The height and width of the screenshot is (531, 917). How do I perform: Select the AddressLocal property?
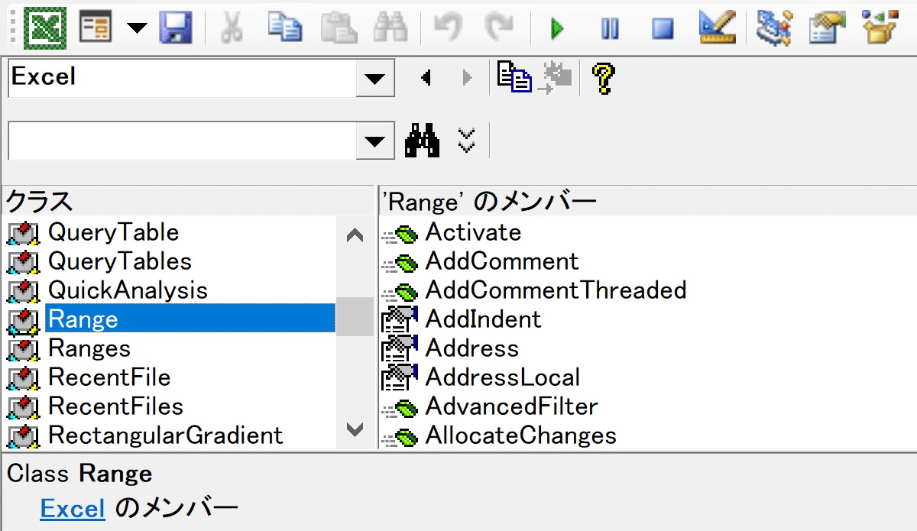(502, 377)
